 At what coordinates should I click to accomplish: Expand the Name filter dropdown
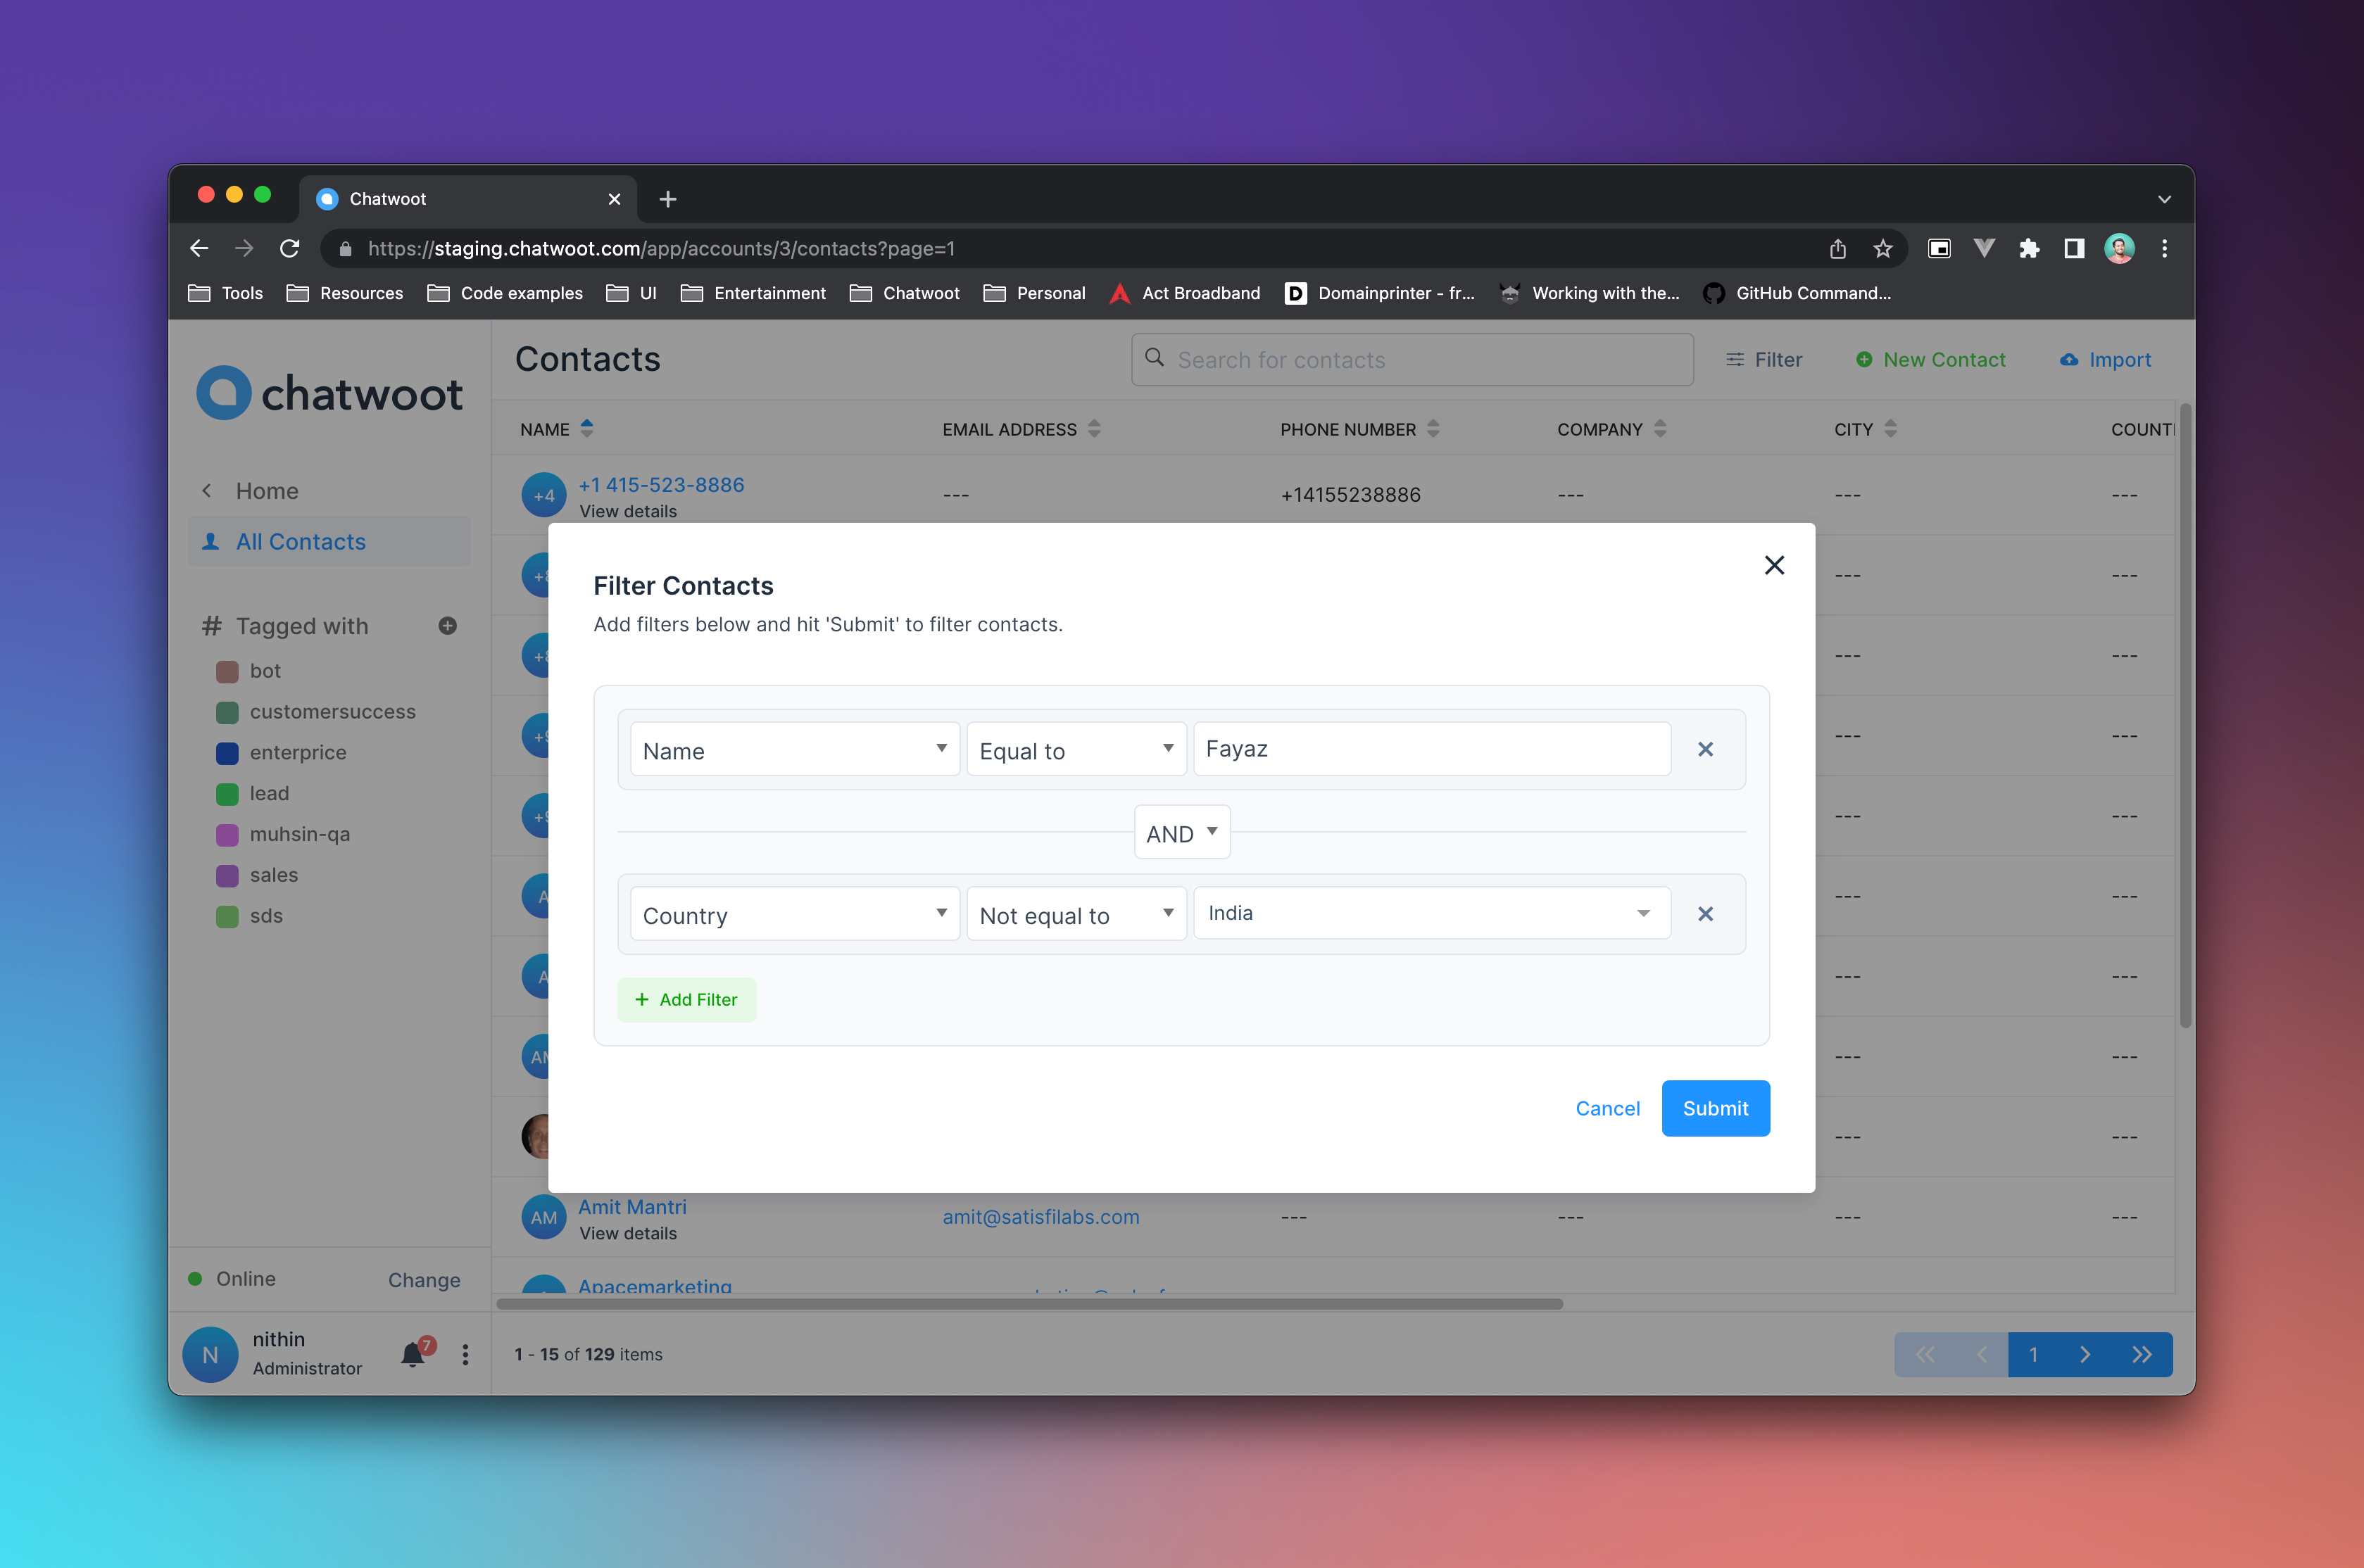(x=791, y=749)
